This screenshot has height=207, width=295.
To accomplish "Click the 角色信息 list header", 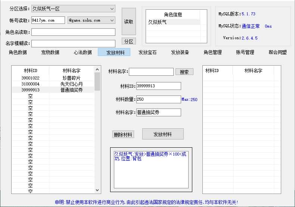I will point(173,15).
